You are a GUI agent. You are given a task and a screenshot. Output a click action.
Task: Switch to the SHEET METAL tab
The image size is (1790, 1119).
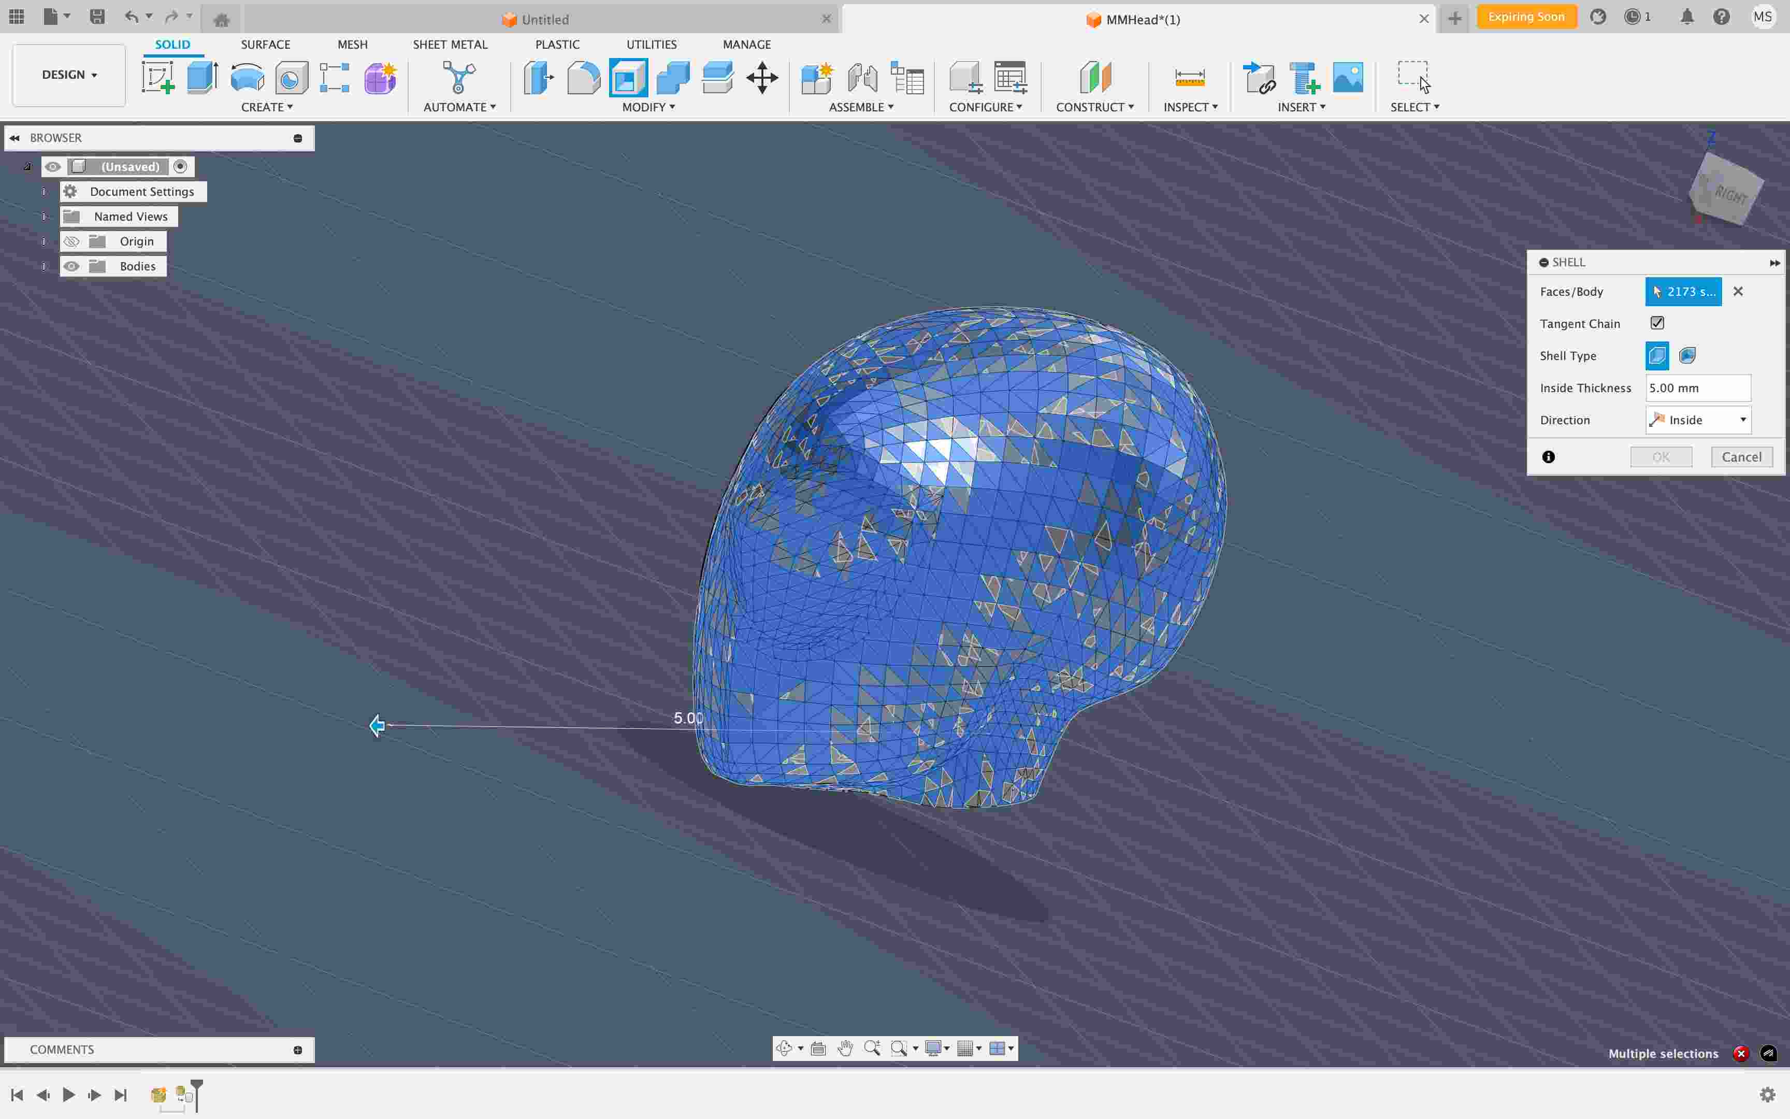pyautogui.click(x=450, y=45)
